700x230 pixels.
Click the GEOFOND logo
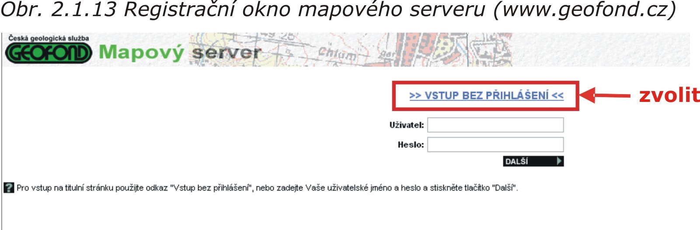coord(48,53)
